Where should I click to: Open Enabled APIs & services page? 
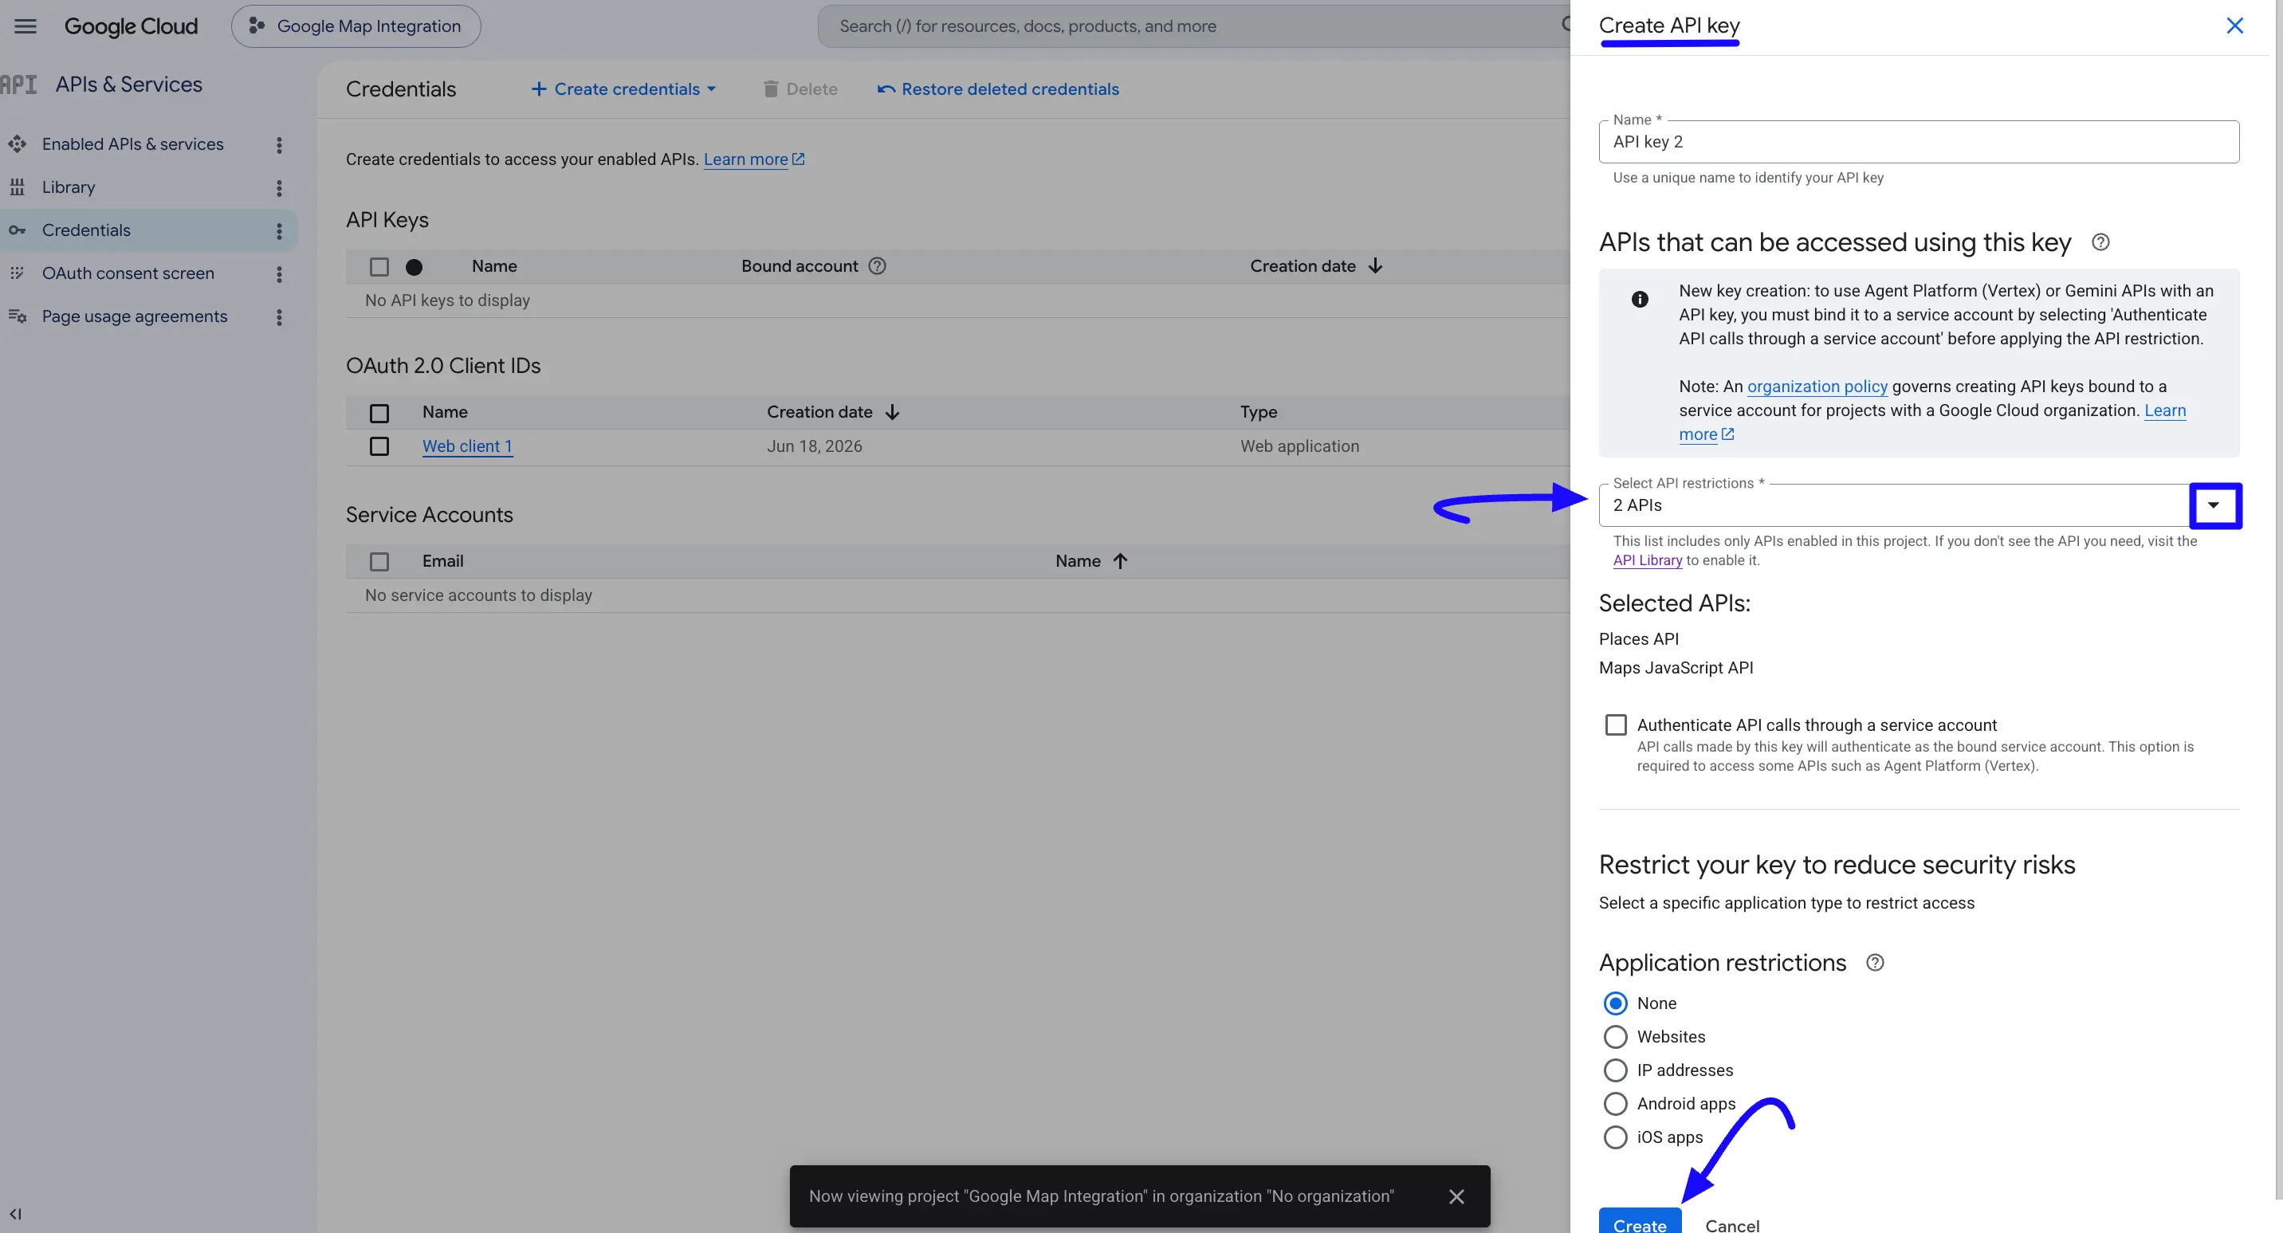pyautogui.click(x=133, y=143)
